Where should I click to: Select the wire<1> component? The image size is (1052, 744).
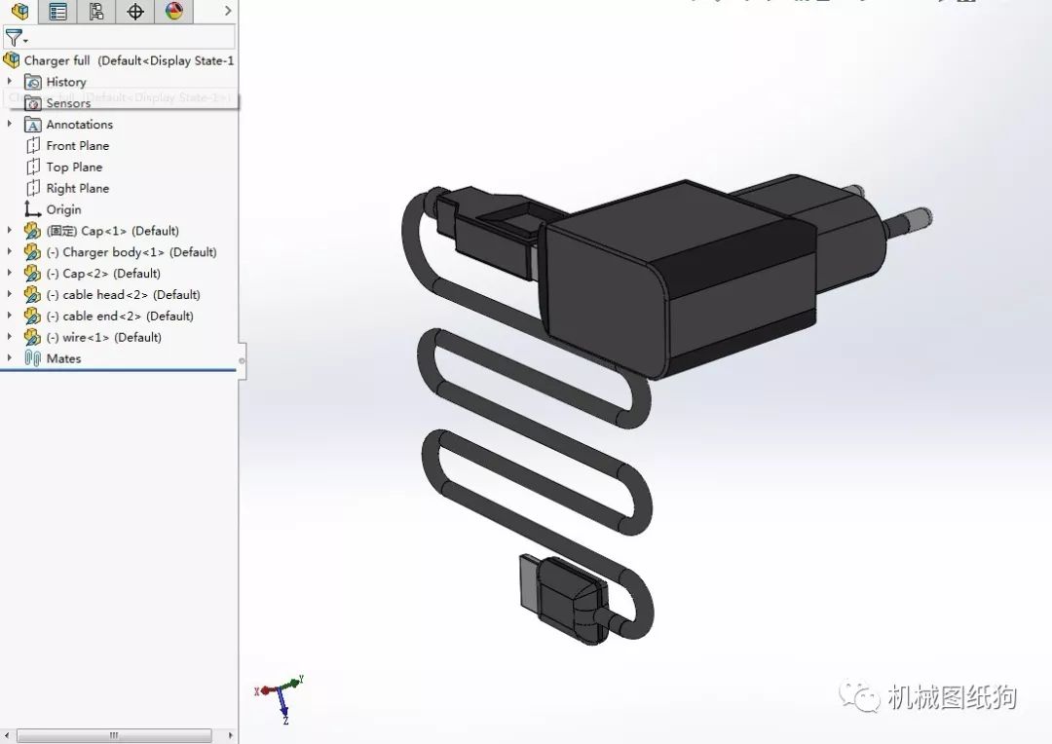[x=103, y=338]
